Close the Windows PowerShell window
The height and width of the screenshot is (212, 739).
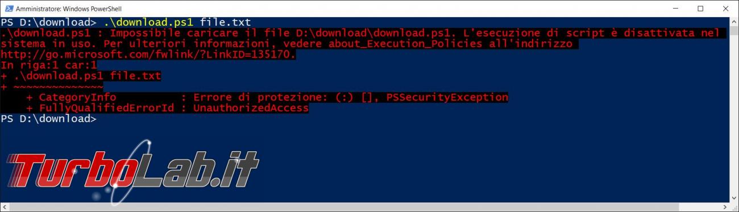tap(726, 9)
